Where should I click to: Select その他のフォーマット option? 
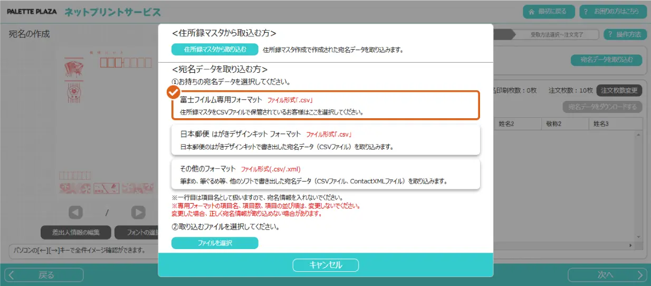click(325, 174)
